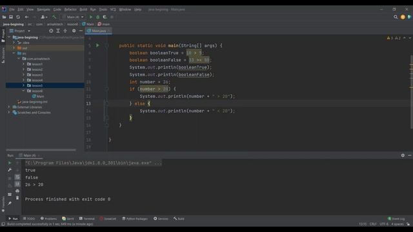The height and width of the screenshot is (232, 413).
Task: Collapse the java-begining project root
Action: [x=9, y=37]
